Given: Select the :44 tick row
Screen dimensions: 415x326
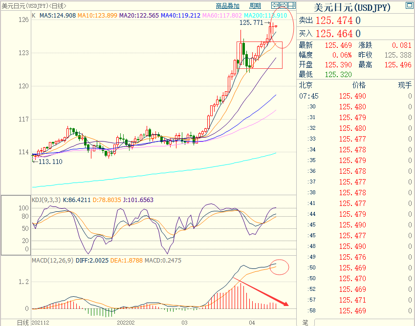Looking at the screenshot, I should pyautogui.click(x=355, y=214).
